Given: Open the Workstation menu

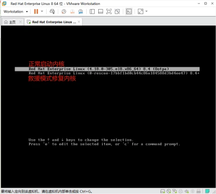Looking at the screenshot, I should coord(16,12).
